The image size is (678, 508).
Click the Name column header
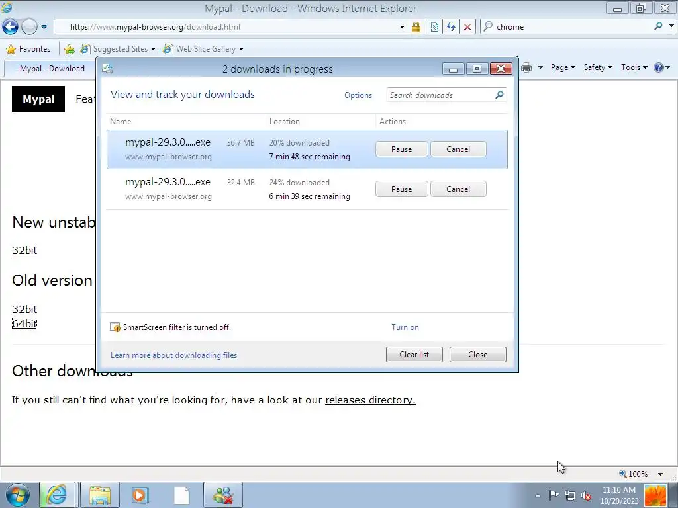[x=185, y=122]
